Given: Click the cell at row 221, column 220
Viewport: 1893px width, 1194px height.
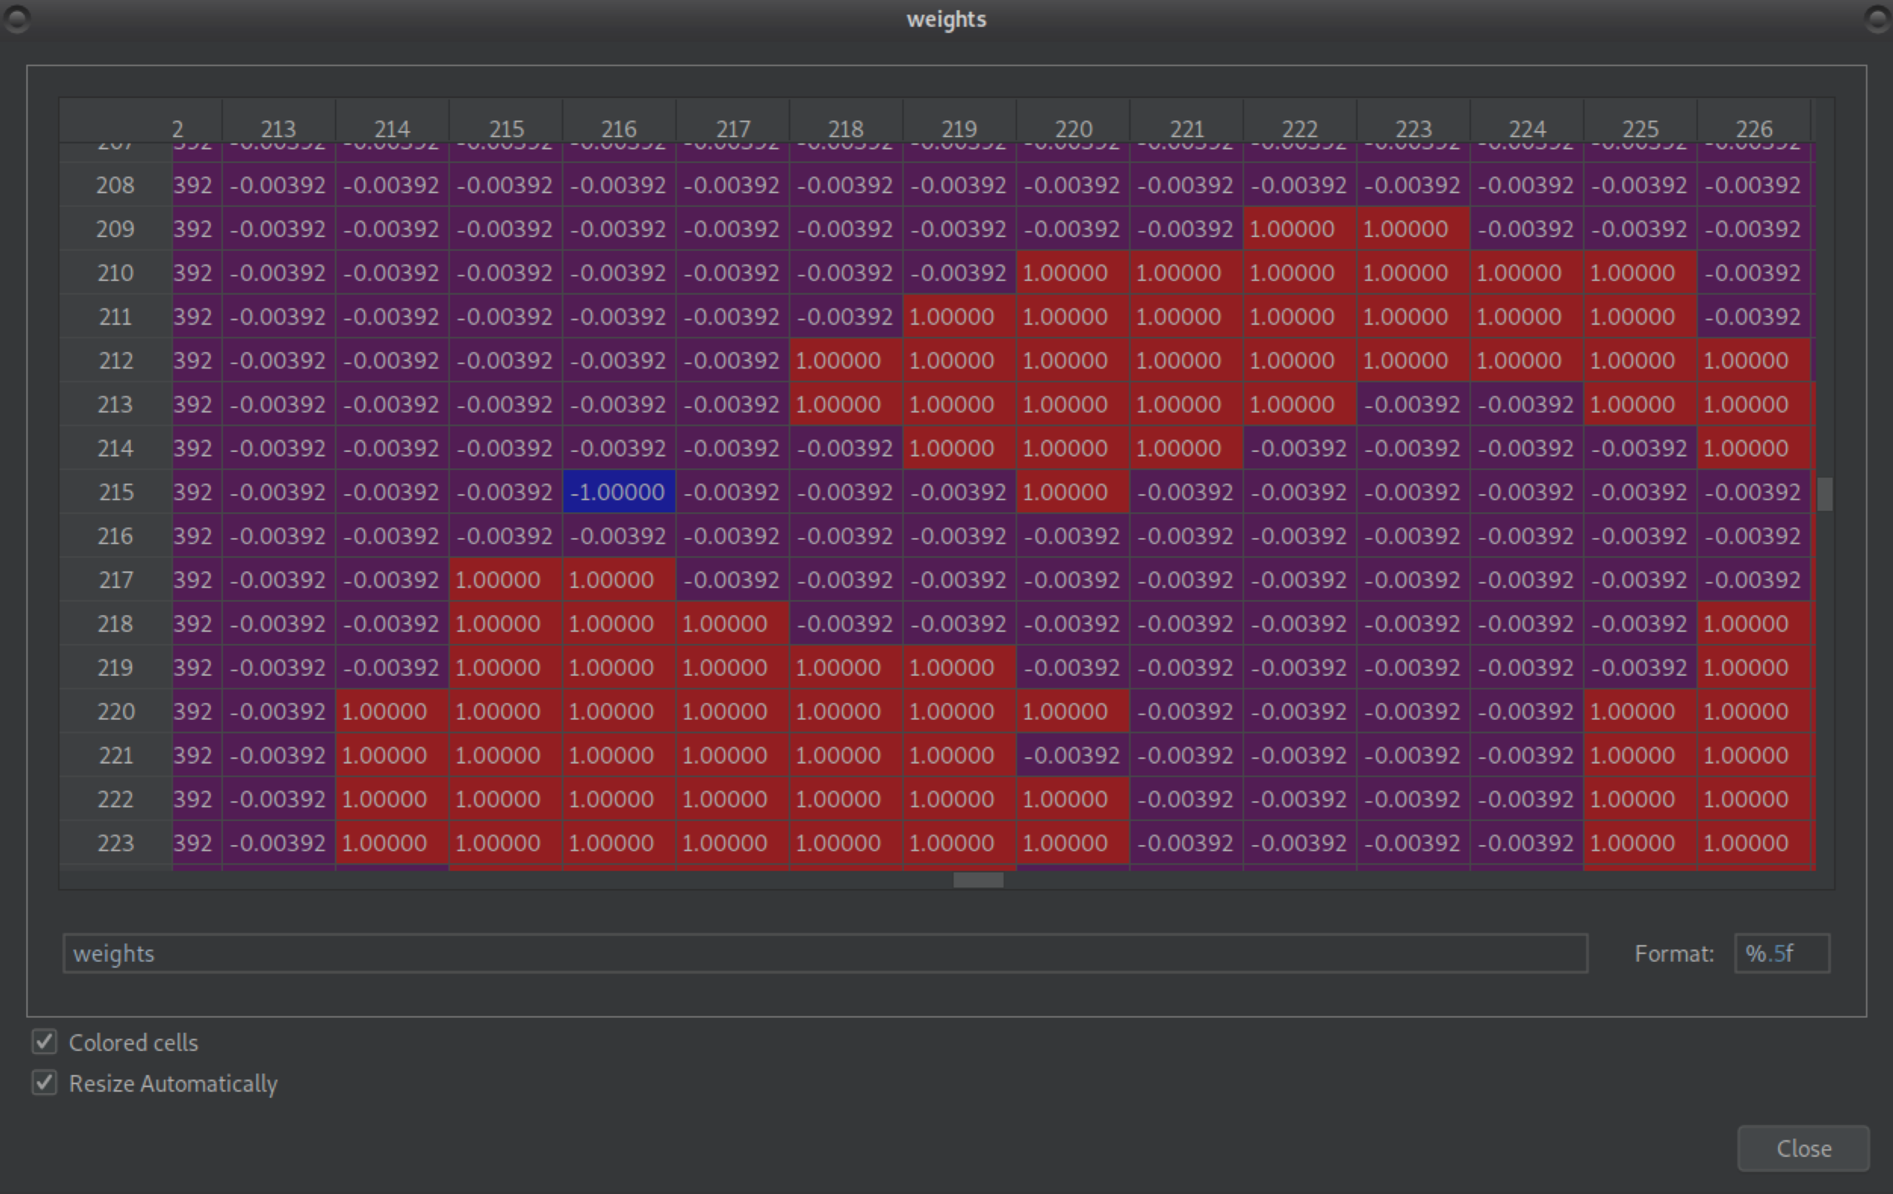Looking at the screenshot, I should coord(1073,755).
